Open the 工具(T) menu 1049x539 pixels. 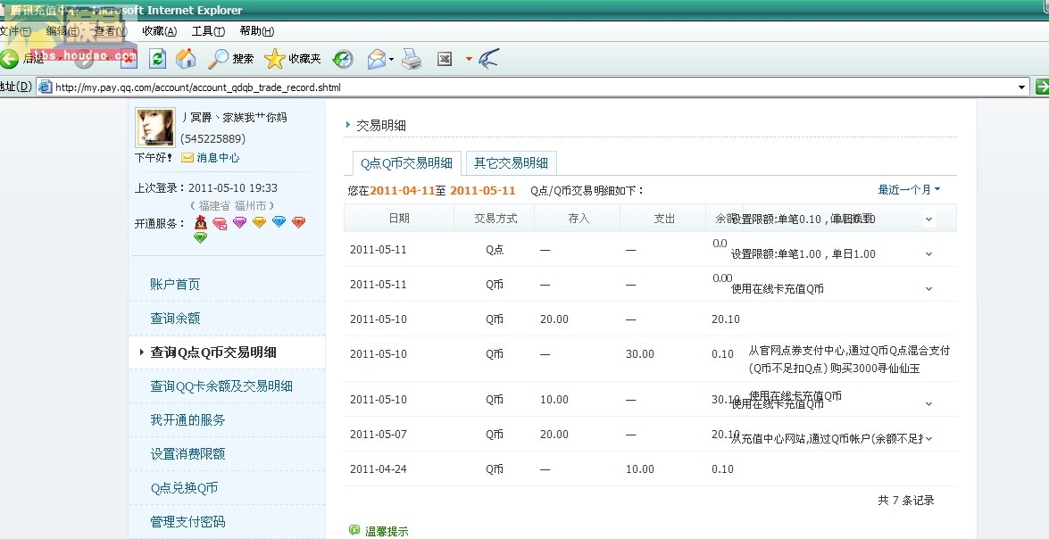[x=208, y=30]
